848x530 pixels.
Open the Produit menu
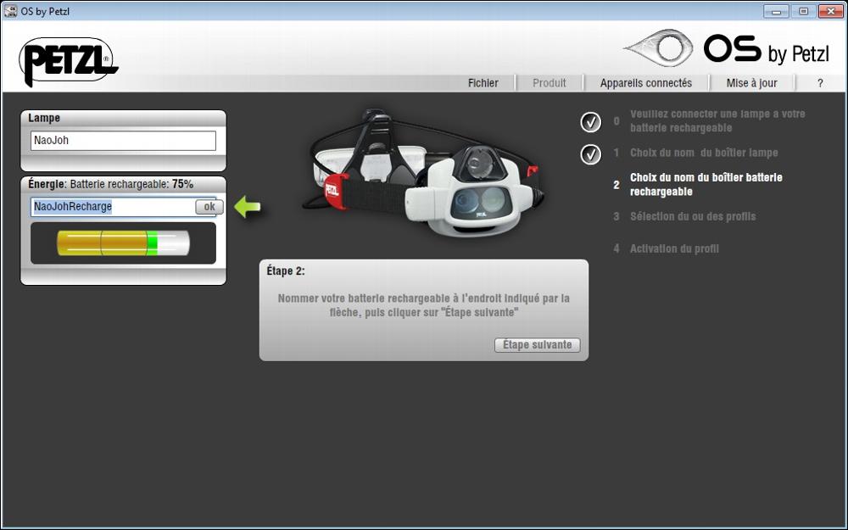point(549,83)
